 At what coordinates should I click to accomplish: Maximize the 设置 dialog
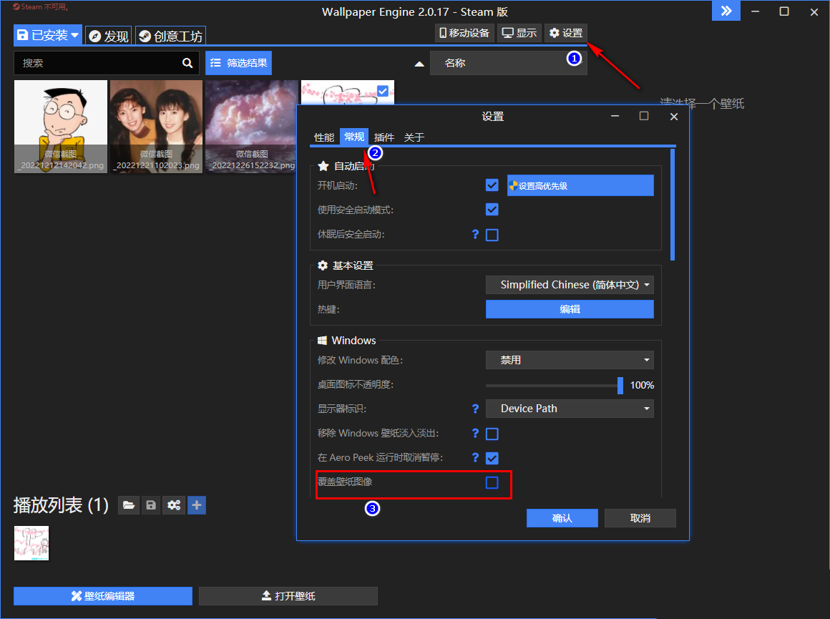644,116
